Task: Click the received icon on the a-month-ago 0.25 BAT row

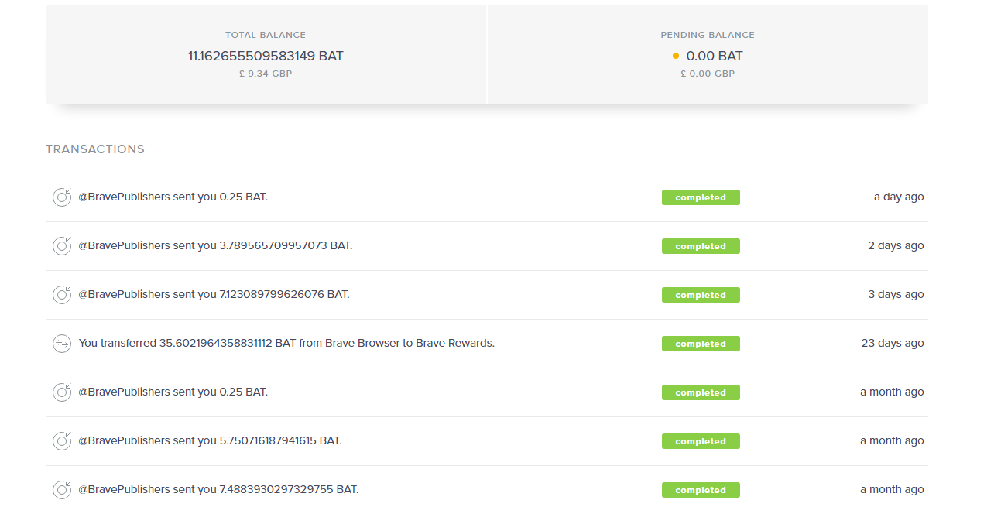Action: point(62,392)
